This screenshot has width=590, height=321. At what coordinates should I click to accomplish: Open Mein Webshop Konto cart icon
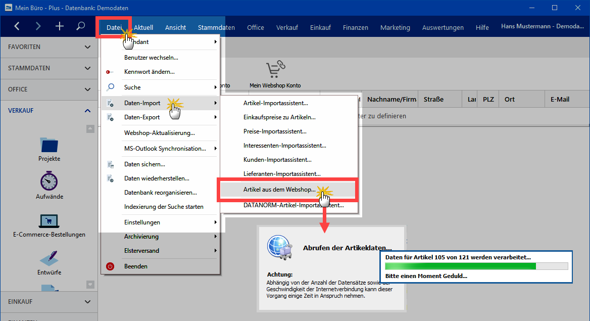pyautogui.click(x=275, y=70)
